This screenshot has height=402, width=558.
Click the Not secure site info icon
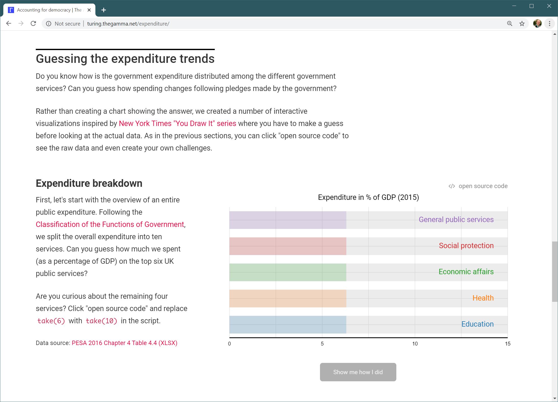(49, 24)
